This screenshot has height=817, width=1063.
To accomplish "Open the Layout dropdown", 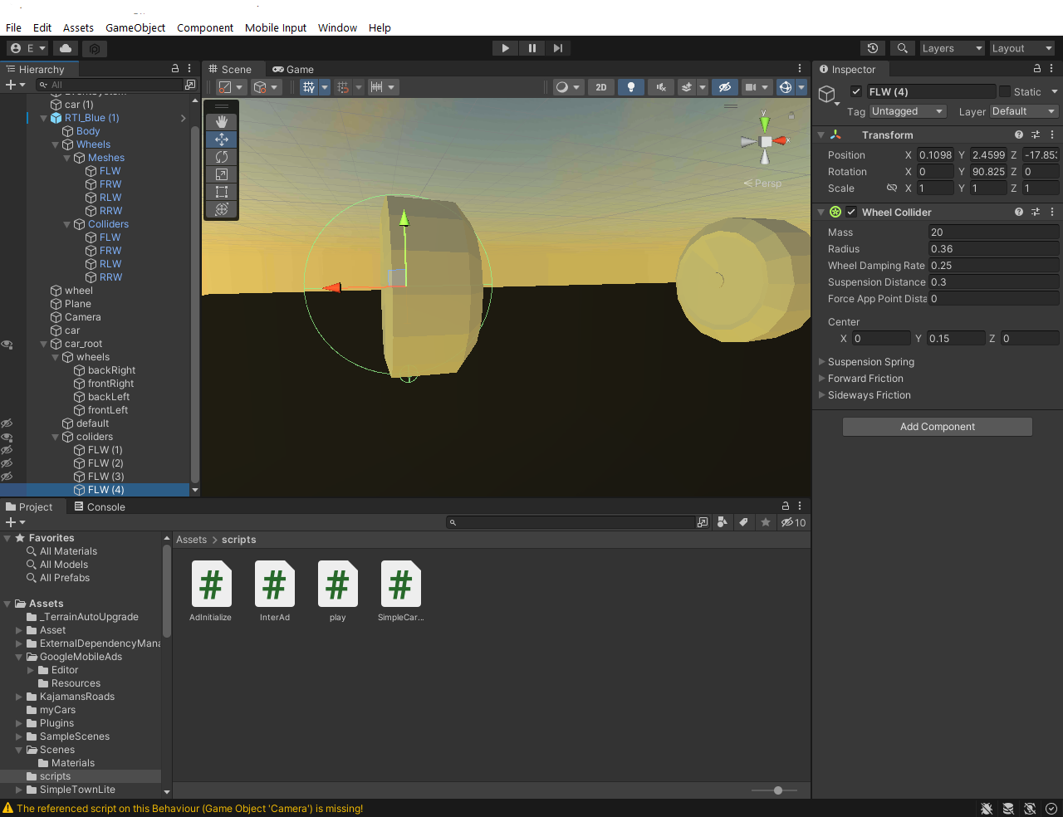I will click(x=1022, y=48).
